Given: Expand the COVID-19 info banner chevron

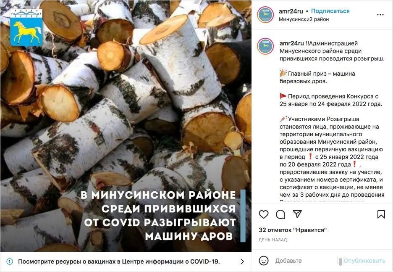Looking at the screenshot, I should (x=242, y=261).
